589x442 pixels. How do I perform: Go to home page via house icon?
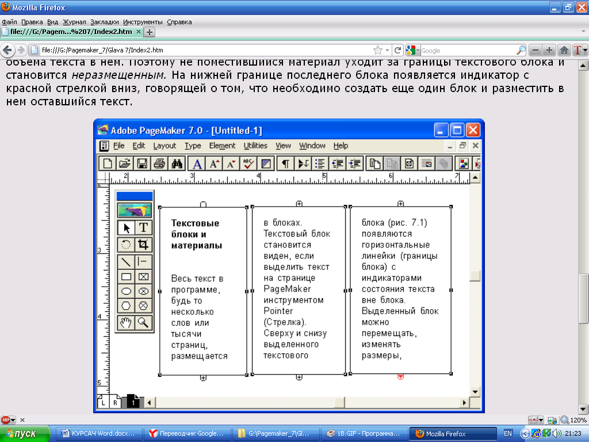coord(564,50)
